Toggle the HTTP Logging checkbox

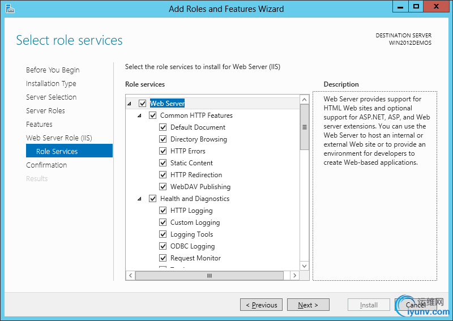pyautogui.click(x=163, y=211)
